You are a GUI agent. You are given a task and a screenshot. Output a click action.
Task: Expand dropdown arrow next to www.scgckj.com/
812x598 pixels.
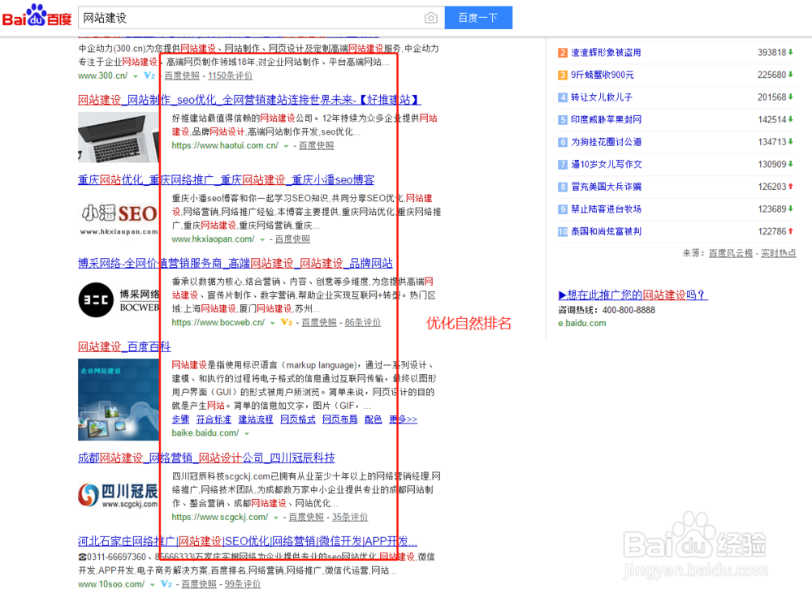[x=276, y=518]
